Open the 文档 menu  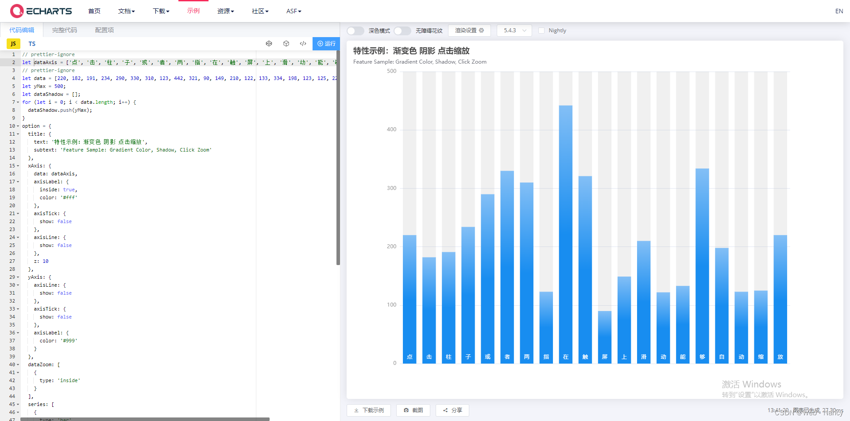[126, 11]
